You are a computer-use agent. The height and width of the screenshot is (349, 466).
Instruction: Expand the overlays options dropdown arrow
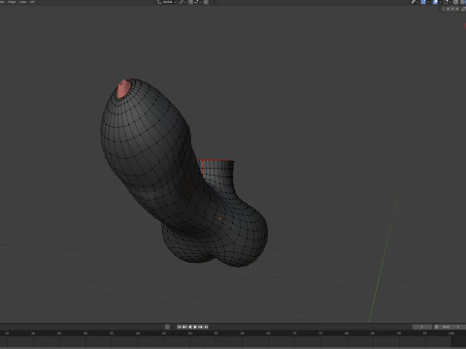click(x=441, y=2)
